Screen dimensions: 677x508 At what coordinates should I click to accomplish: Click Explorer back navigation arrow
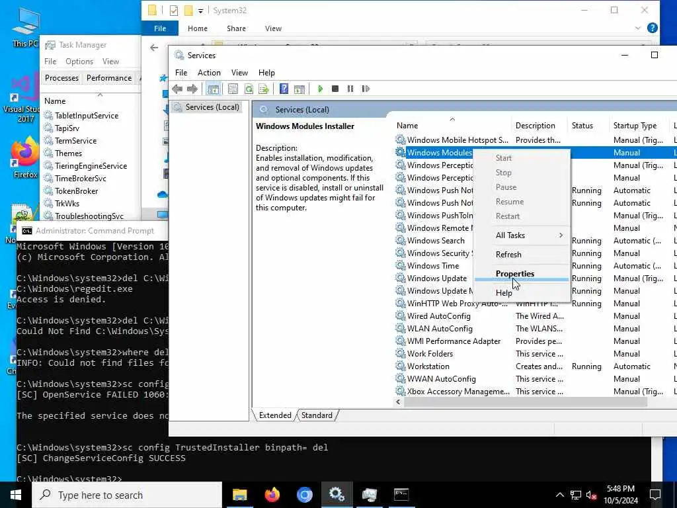(154, 48)
